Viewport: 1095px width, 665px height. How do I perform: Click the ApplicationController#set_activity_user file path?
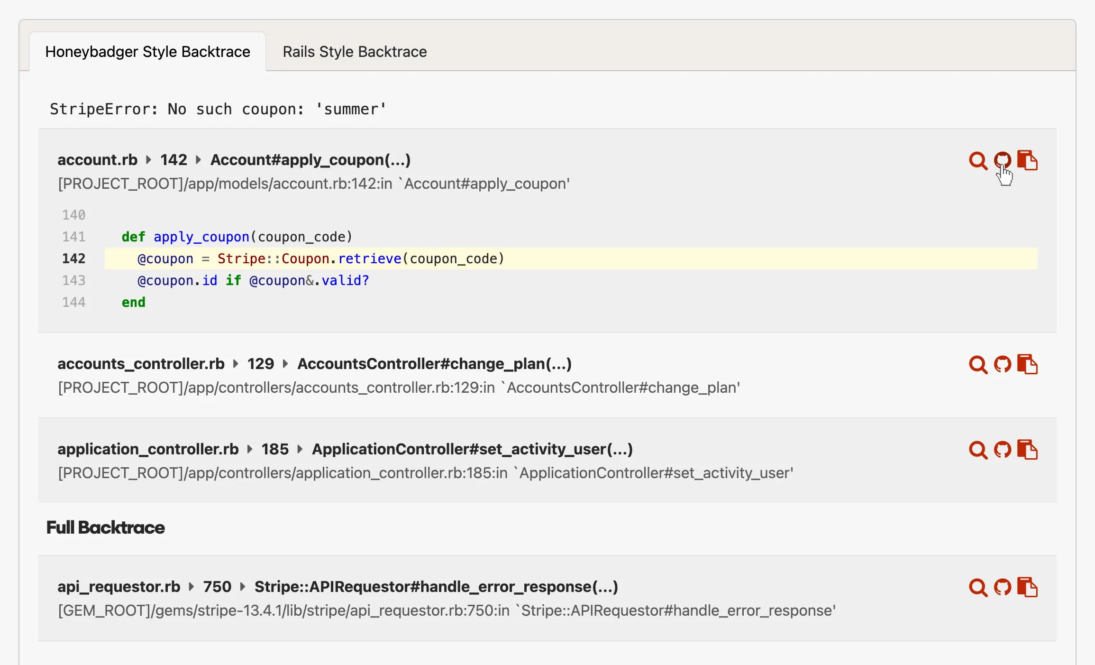pyautogui.click(x=424, y=473)
